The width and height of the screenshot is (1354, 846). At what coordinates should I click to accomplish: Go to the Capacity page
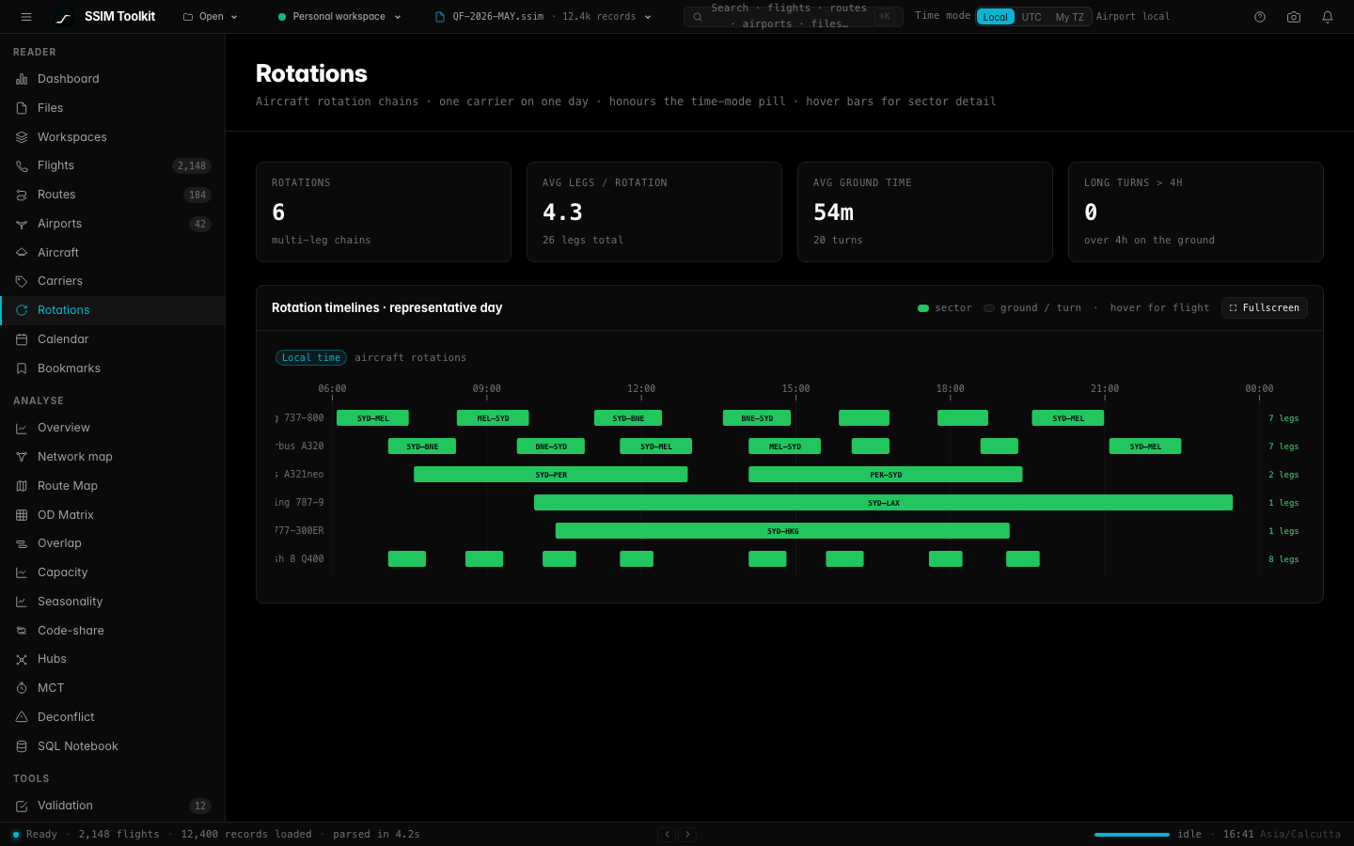point(113,572)
